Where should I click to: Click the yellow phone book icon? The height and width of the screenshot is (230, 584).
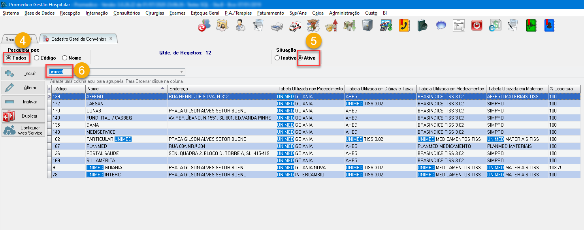pos(404,25)
